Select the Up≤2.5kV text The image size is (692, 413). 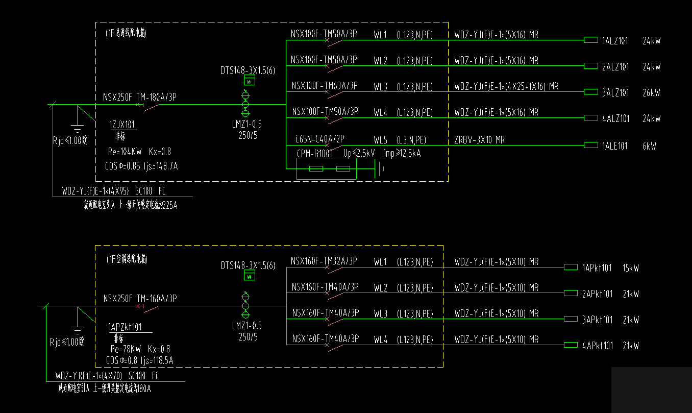(359, 153)
